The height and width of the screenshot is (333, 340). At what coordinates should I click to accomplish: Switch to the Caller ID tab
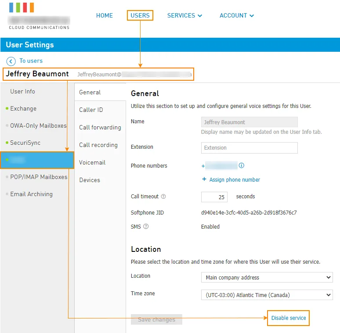(x=91, y=110)
